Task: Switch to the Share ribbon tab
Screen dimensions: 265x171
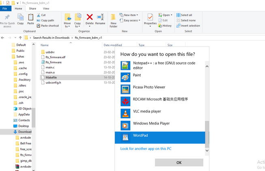Action: (x=32, y=9)
